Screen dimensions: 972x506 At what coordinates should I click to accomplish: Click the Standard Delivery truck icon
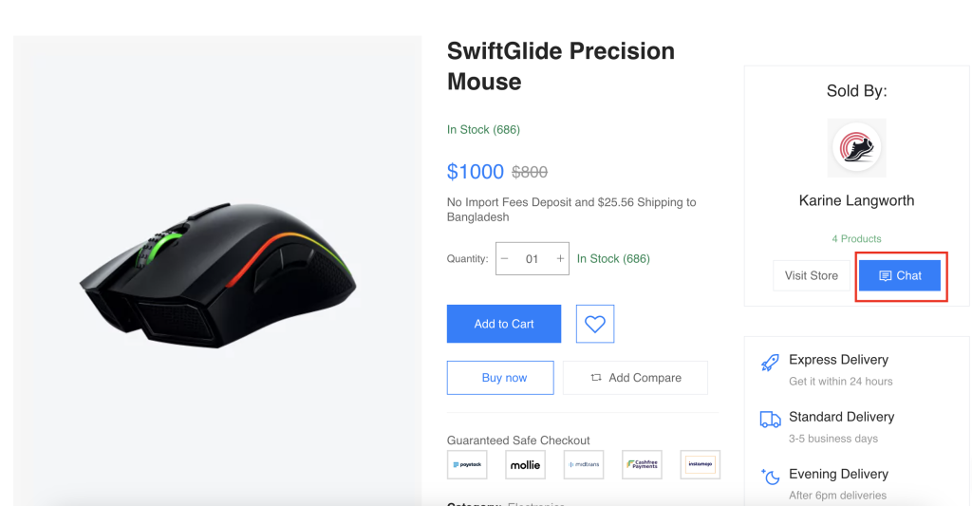coord(770,420)
